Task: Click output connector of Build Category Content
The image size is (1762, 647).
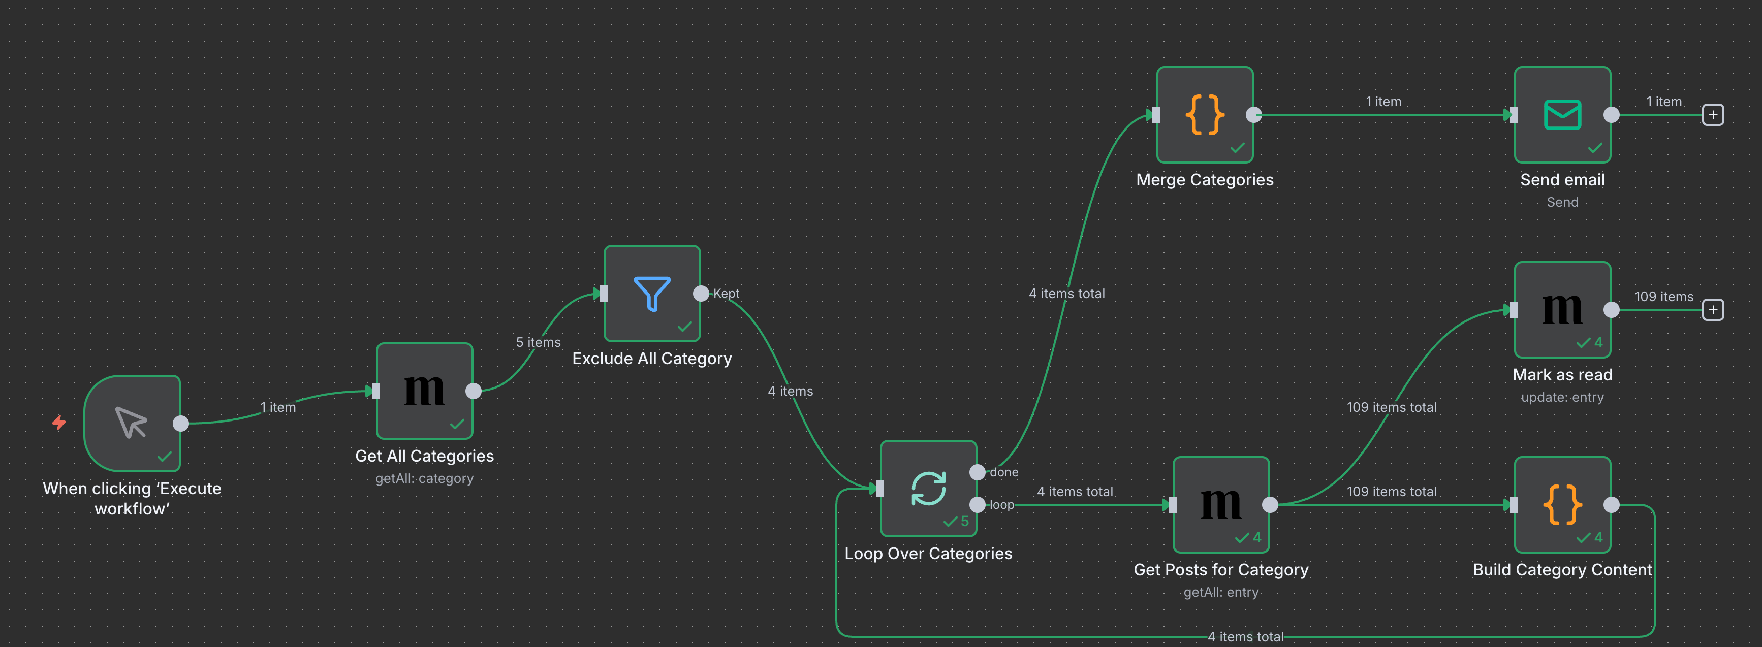Action: click(x=1612, y=505)
